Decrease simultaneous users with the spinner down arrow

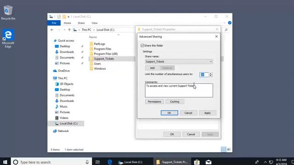point(210,76)
